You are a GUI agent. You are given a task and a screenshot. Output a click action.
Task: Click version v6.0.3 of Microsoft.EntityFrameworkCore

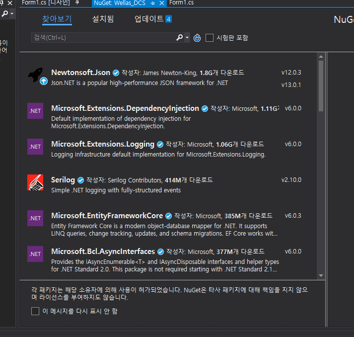pos(293,216)
